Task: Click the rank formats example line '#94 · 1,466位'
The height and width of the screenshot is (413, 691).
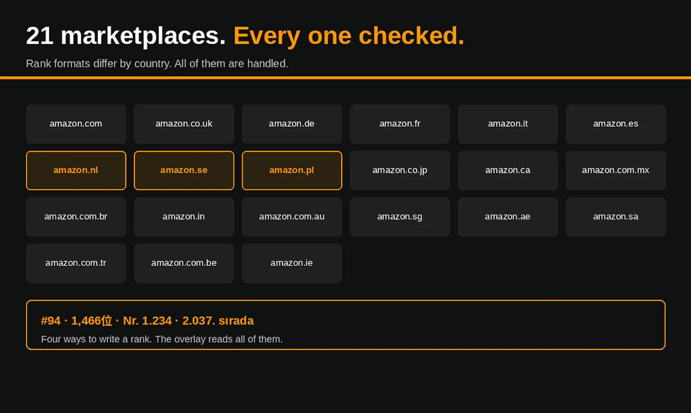Action: (147, 321)
